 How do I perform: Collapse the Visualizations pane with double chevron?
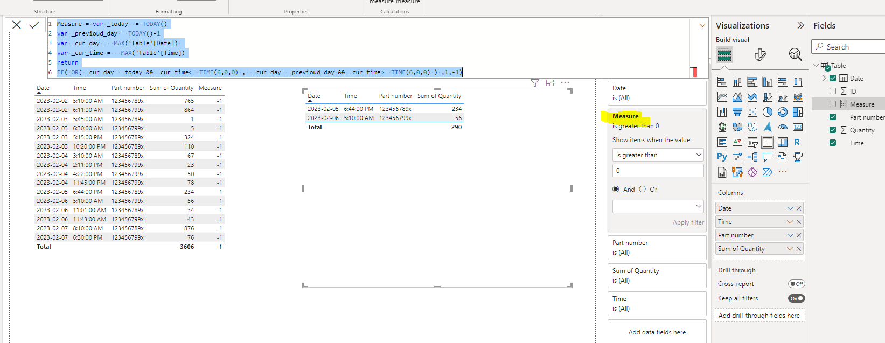tap(800, 25)
